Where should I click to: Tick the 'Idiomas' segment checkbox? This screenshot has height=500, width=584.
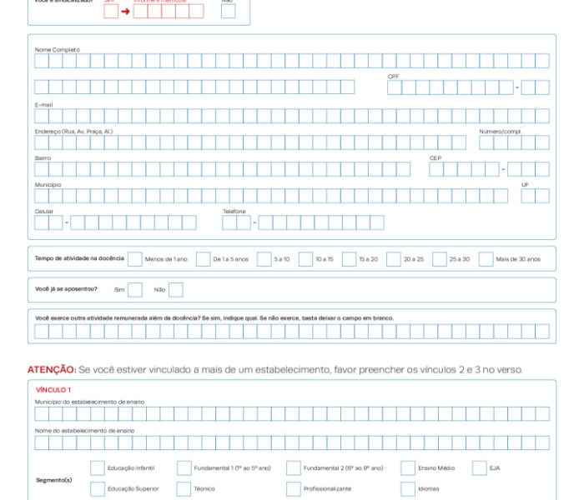coord(408,489)
